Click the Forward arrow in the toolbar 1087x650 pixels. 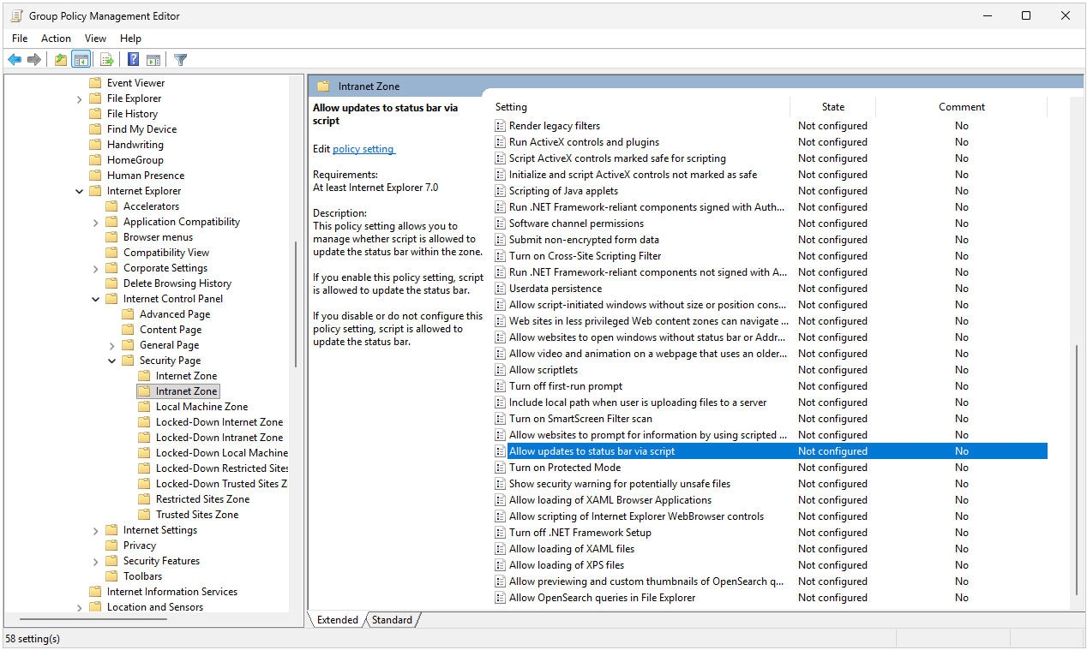click(x=34, y=59)
